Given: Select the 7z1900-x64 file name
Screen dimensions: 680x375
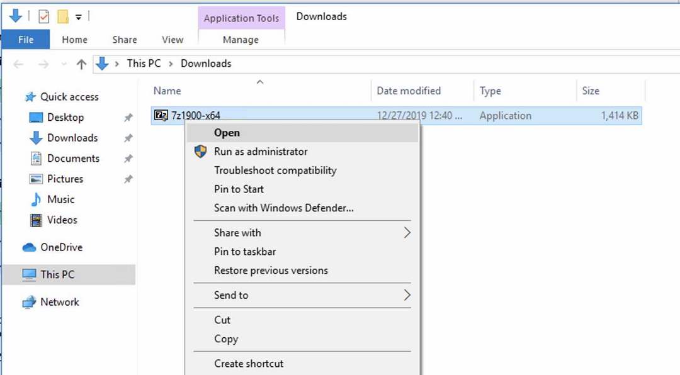Looking at the screenshot, I should tap(196, 115).
